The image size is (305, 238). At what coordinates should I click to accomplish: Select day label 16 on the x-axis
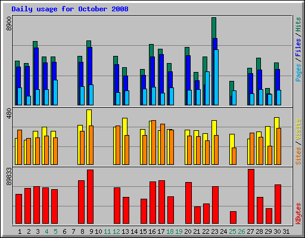pyautogui.click(x=152, y=231)
